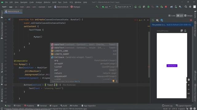Open the VCS menu
Screen dimensions: 197x110
pos(71,2)
